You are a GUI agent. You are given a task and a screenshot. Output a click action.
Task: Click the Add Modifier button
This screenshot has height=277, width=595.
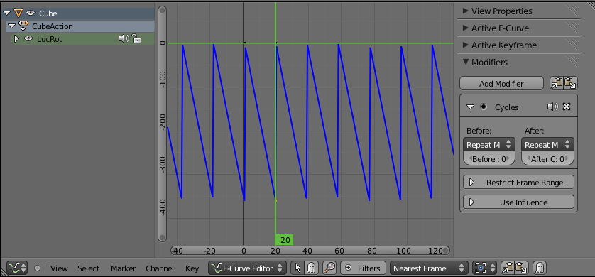pos(501,84)
